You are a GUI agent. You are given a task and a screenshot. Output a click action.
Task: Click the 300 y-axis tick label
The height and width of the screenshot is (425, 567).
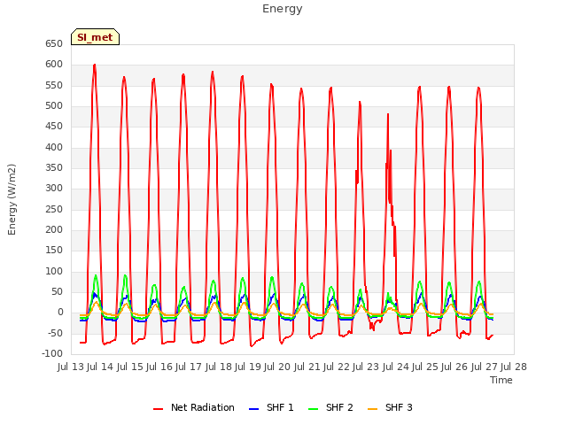(x=54, y=189)
